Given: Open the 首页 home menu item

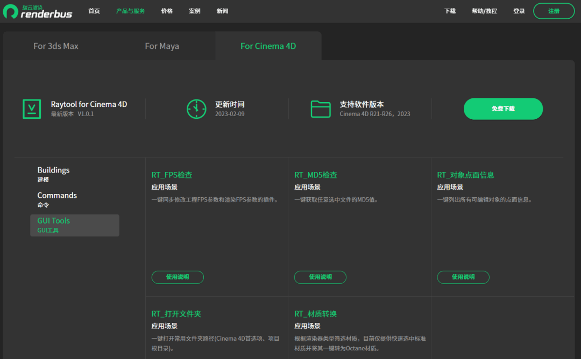Looking at the screenshot, I should [94, 11].
